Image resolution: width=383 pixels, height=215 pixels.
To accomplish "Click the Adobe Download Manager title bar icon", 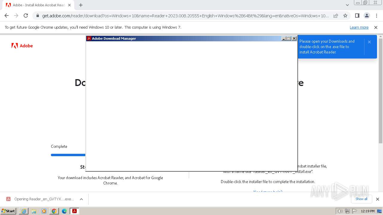I will 89,38.
